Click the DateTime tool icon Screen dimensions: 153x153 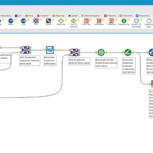[61, 21]
